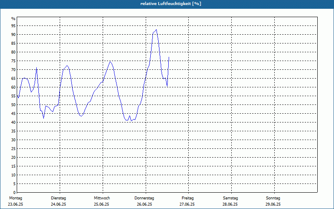Click the 'Freitag' day label

coord(187,198)
